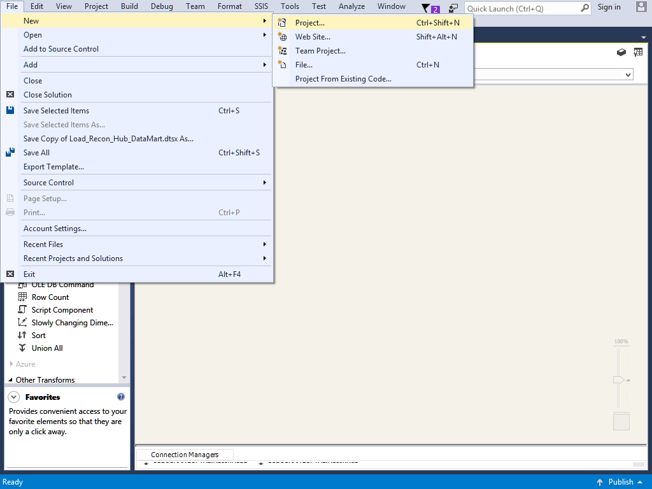The width and height of the screenshot is (652, 489).
Task: Open the Edit menu
Action: click(36, 6)
